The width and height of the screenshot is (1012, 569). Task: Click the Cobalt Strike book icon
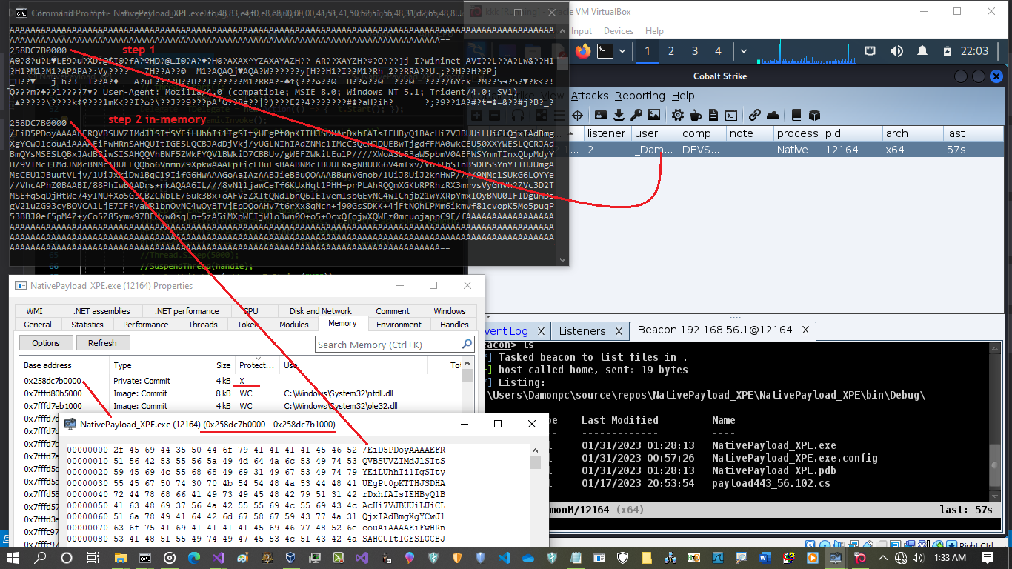[796, 115]
